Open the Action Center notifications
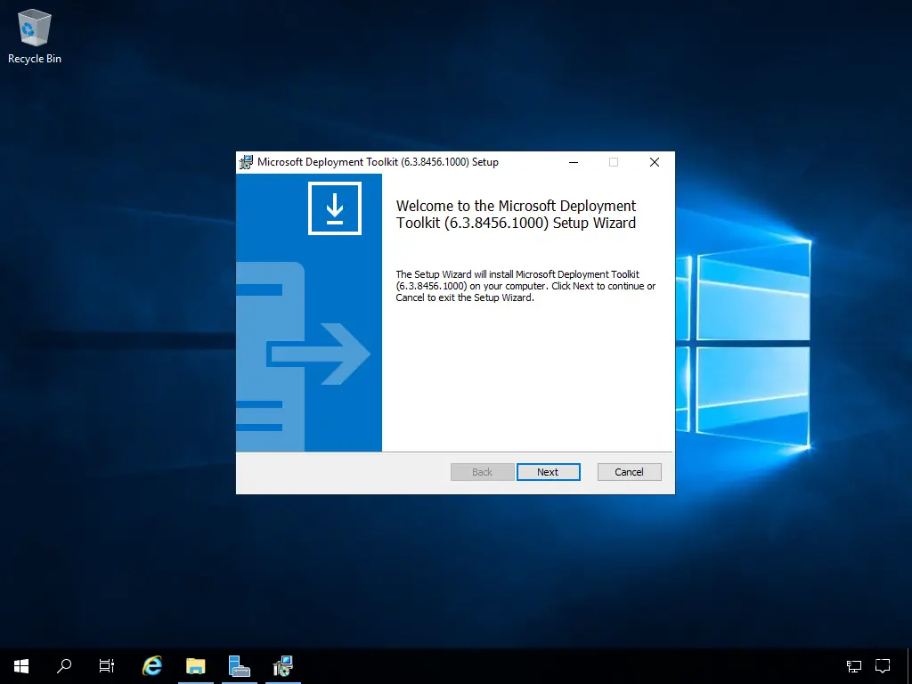 click(x=883, y=666)
